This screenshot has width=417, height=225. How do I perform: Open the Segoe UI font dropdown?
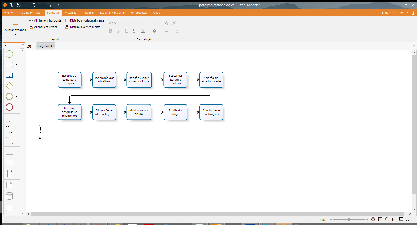coord(144,23)
